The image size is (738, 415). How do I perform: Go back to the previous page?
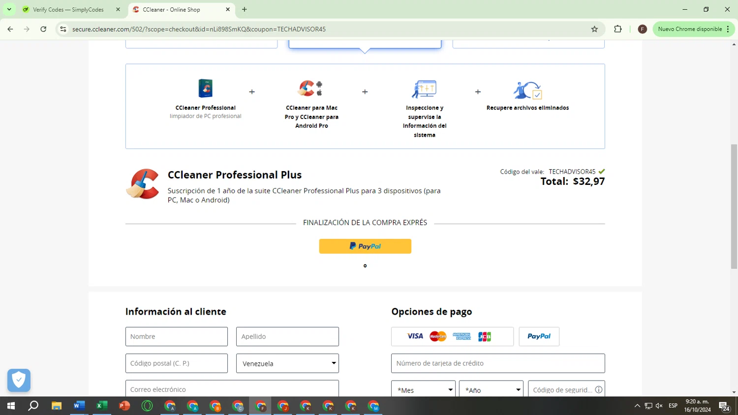(x=10, y=29)
